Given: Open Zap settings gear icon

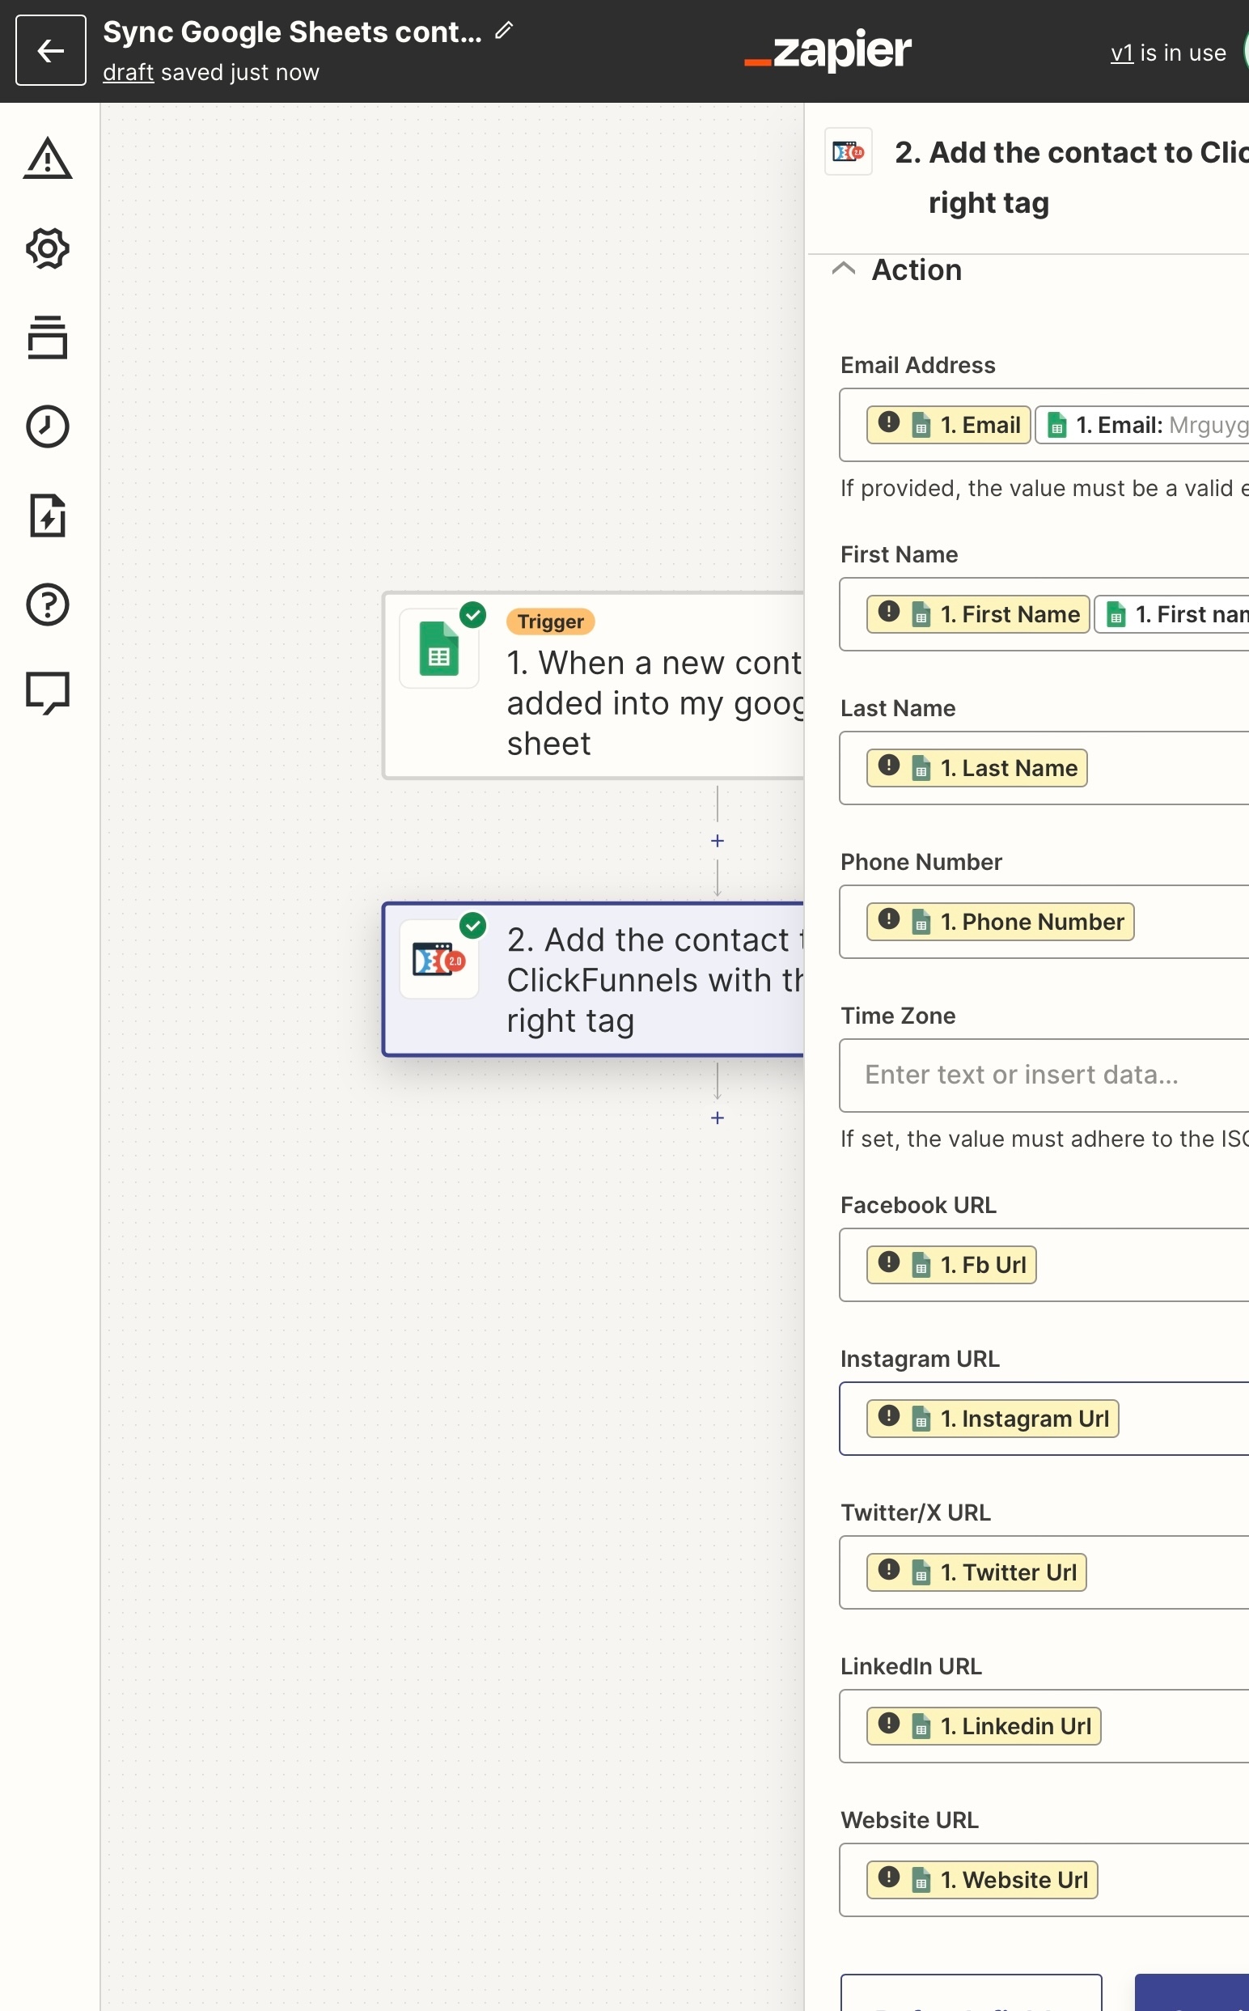Looking at the screenshot, I should [x=48, y=248].
